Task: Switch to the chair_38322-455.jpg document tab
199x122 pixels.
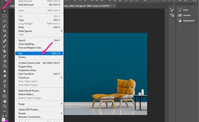Action: pyautogui.click(x=87, y=6)
